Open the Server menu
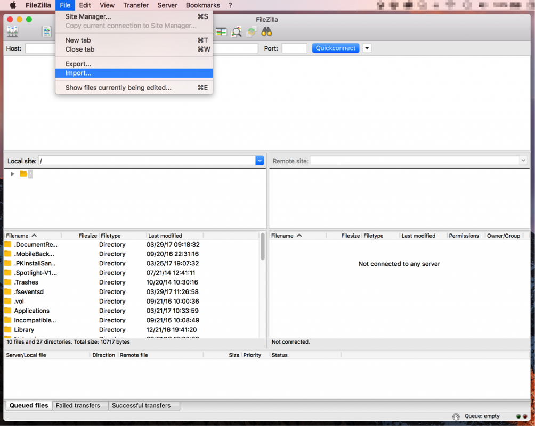The image size is (535, 426). [167, 5]
